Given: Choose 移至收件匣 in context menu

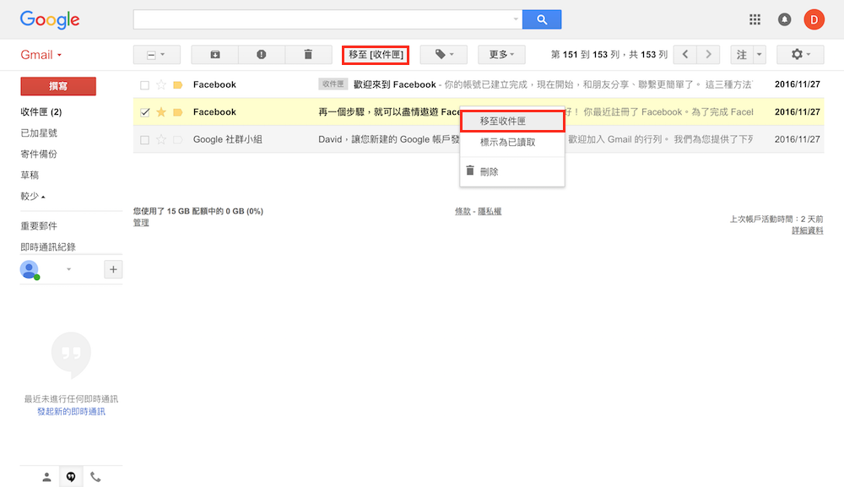Looking at the screenshot, I should 512,121.
